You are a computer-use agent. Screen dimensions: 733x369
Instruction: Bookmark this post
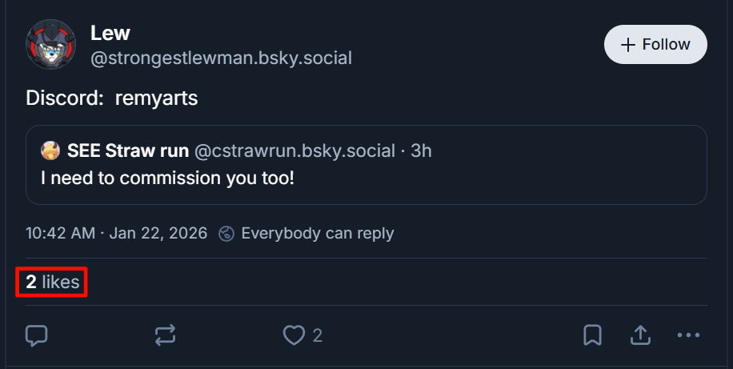592,335
